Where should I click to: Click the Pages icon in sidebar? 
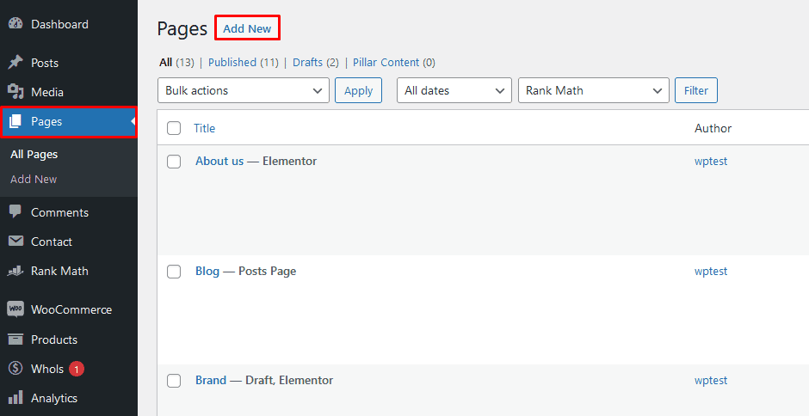(16, 121)
